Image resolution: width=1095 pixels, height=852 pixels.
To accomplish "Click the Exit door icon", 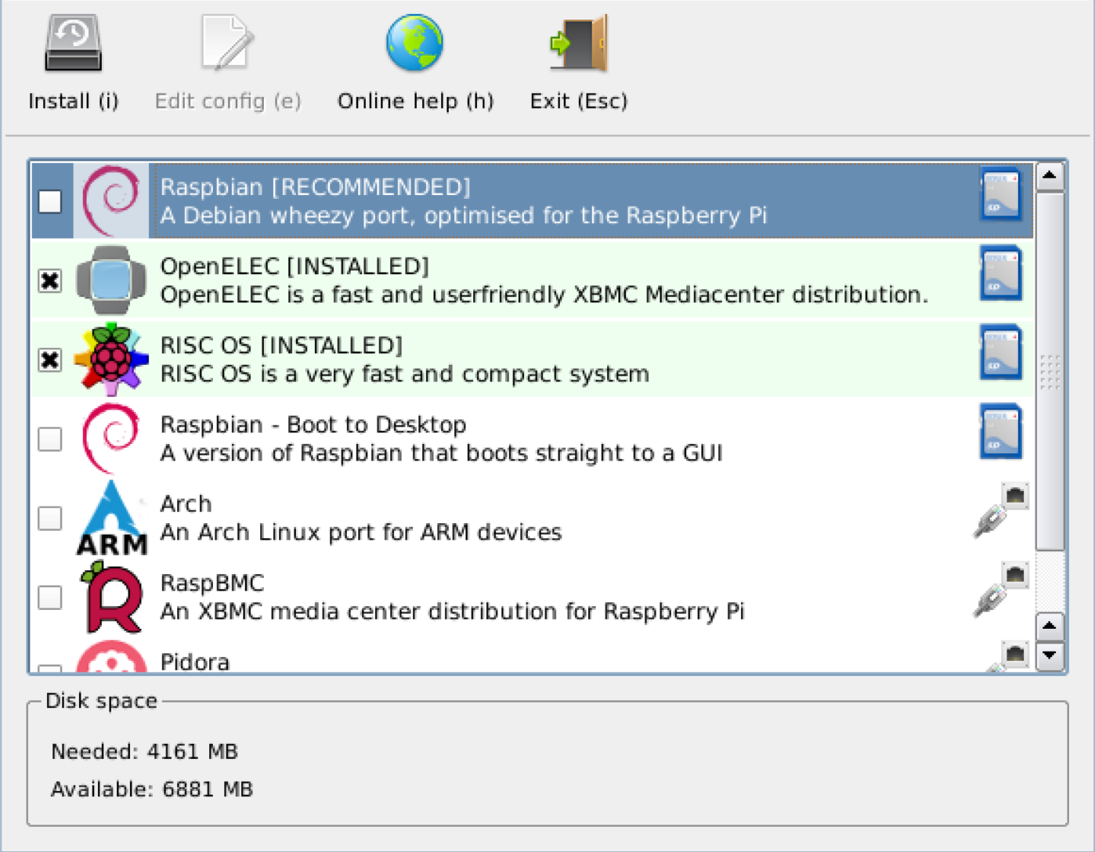I will tap(580, 44).
